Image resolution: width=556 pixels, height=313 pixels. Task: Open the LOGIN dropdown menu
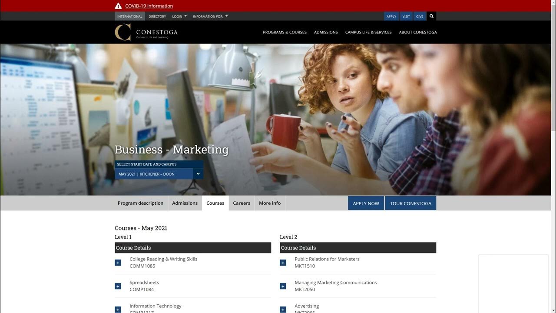(x=179, y=17)
